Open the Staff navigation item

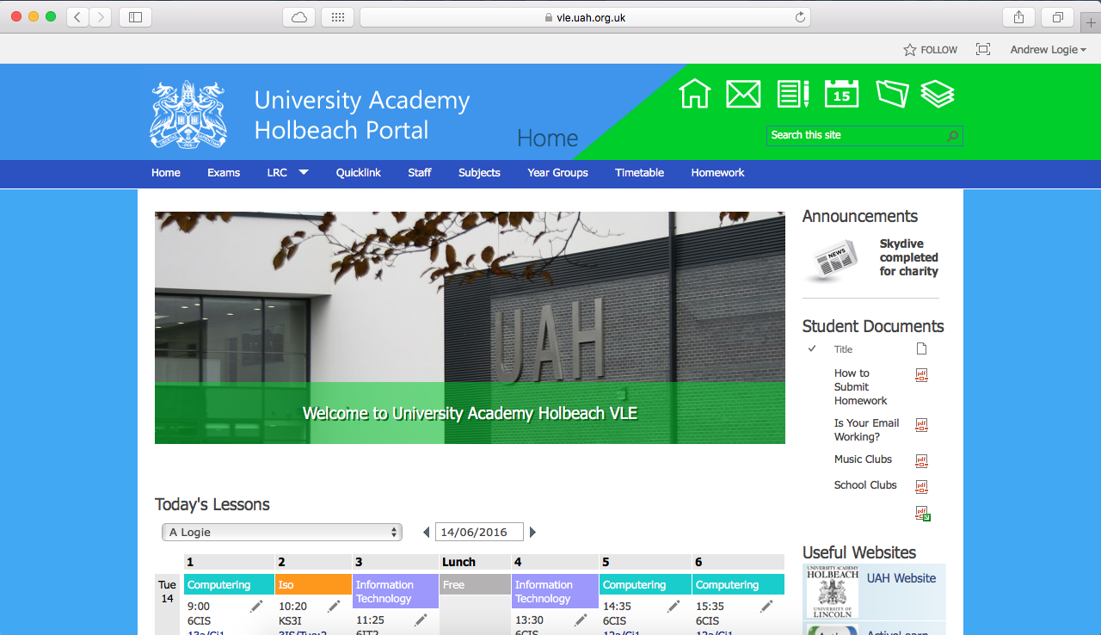(x=420, y=173)
